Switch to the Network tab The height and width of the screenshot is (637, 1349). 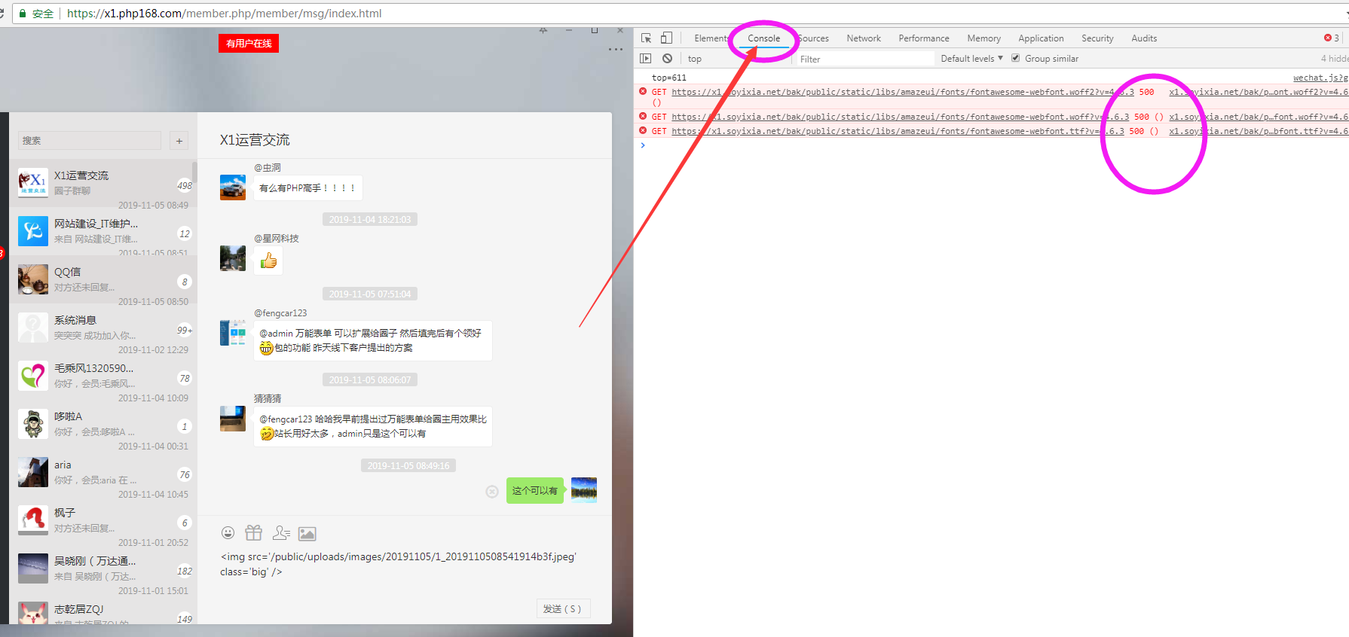[x=863, y=38]
